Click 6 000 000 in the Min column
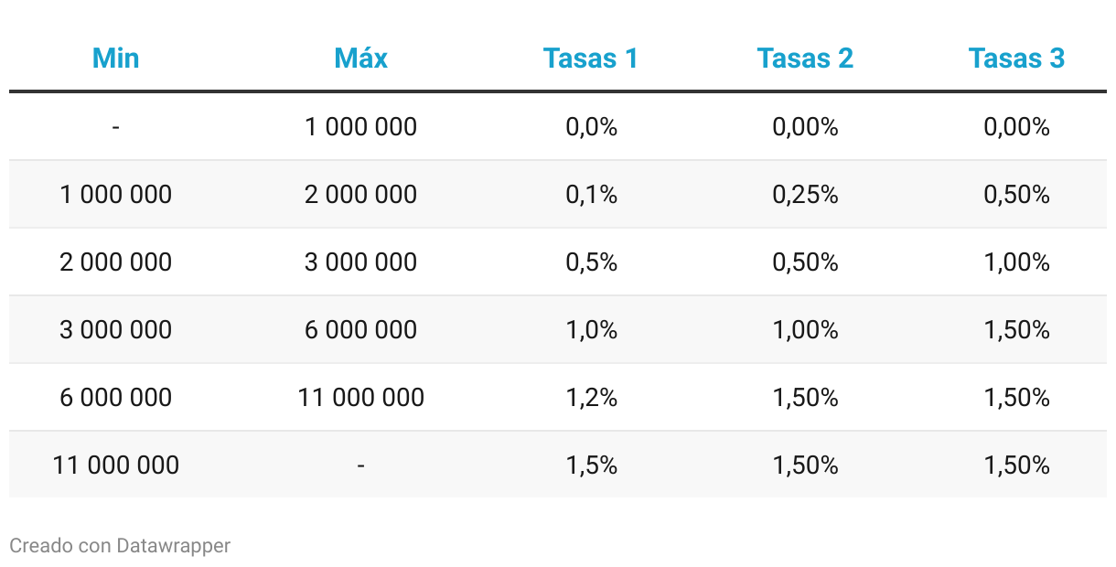 click(x=116, y=397)
